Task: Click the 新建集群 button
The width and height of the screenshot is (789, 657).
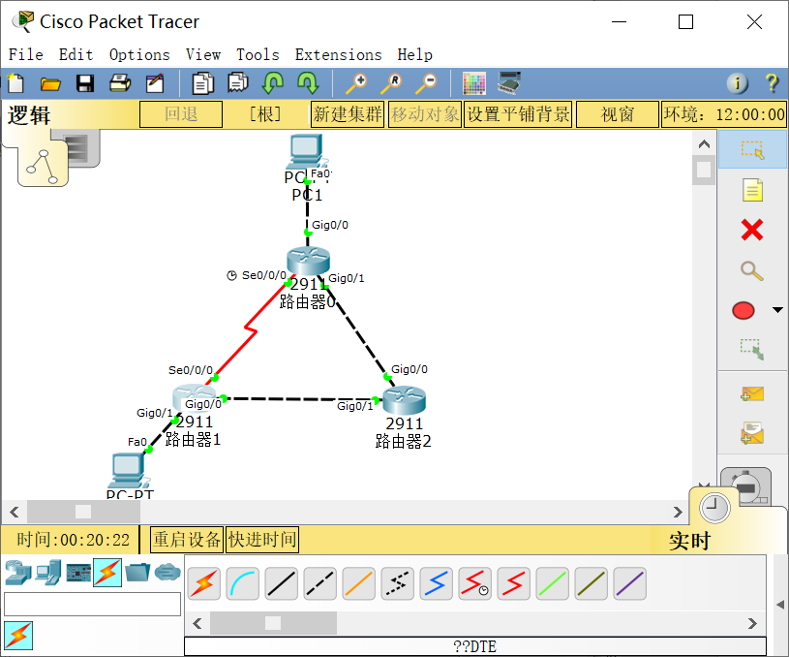Action: tap(348, 114)
